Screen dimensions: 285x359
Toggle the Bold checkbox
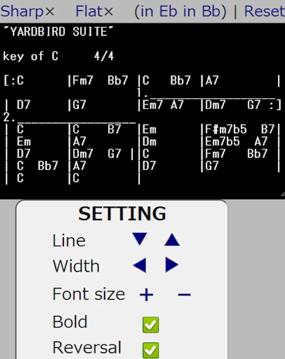click(x=150, y=325)
